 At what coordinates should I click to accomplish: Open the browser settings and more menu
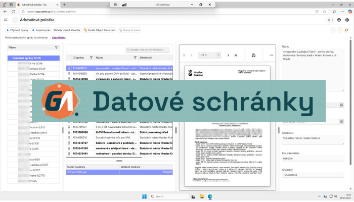pos(342,12)
